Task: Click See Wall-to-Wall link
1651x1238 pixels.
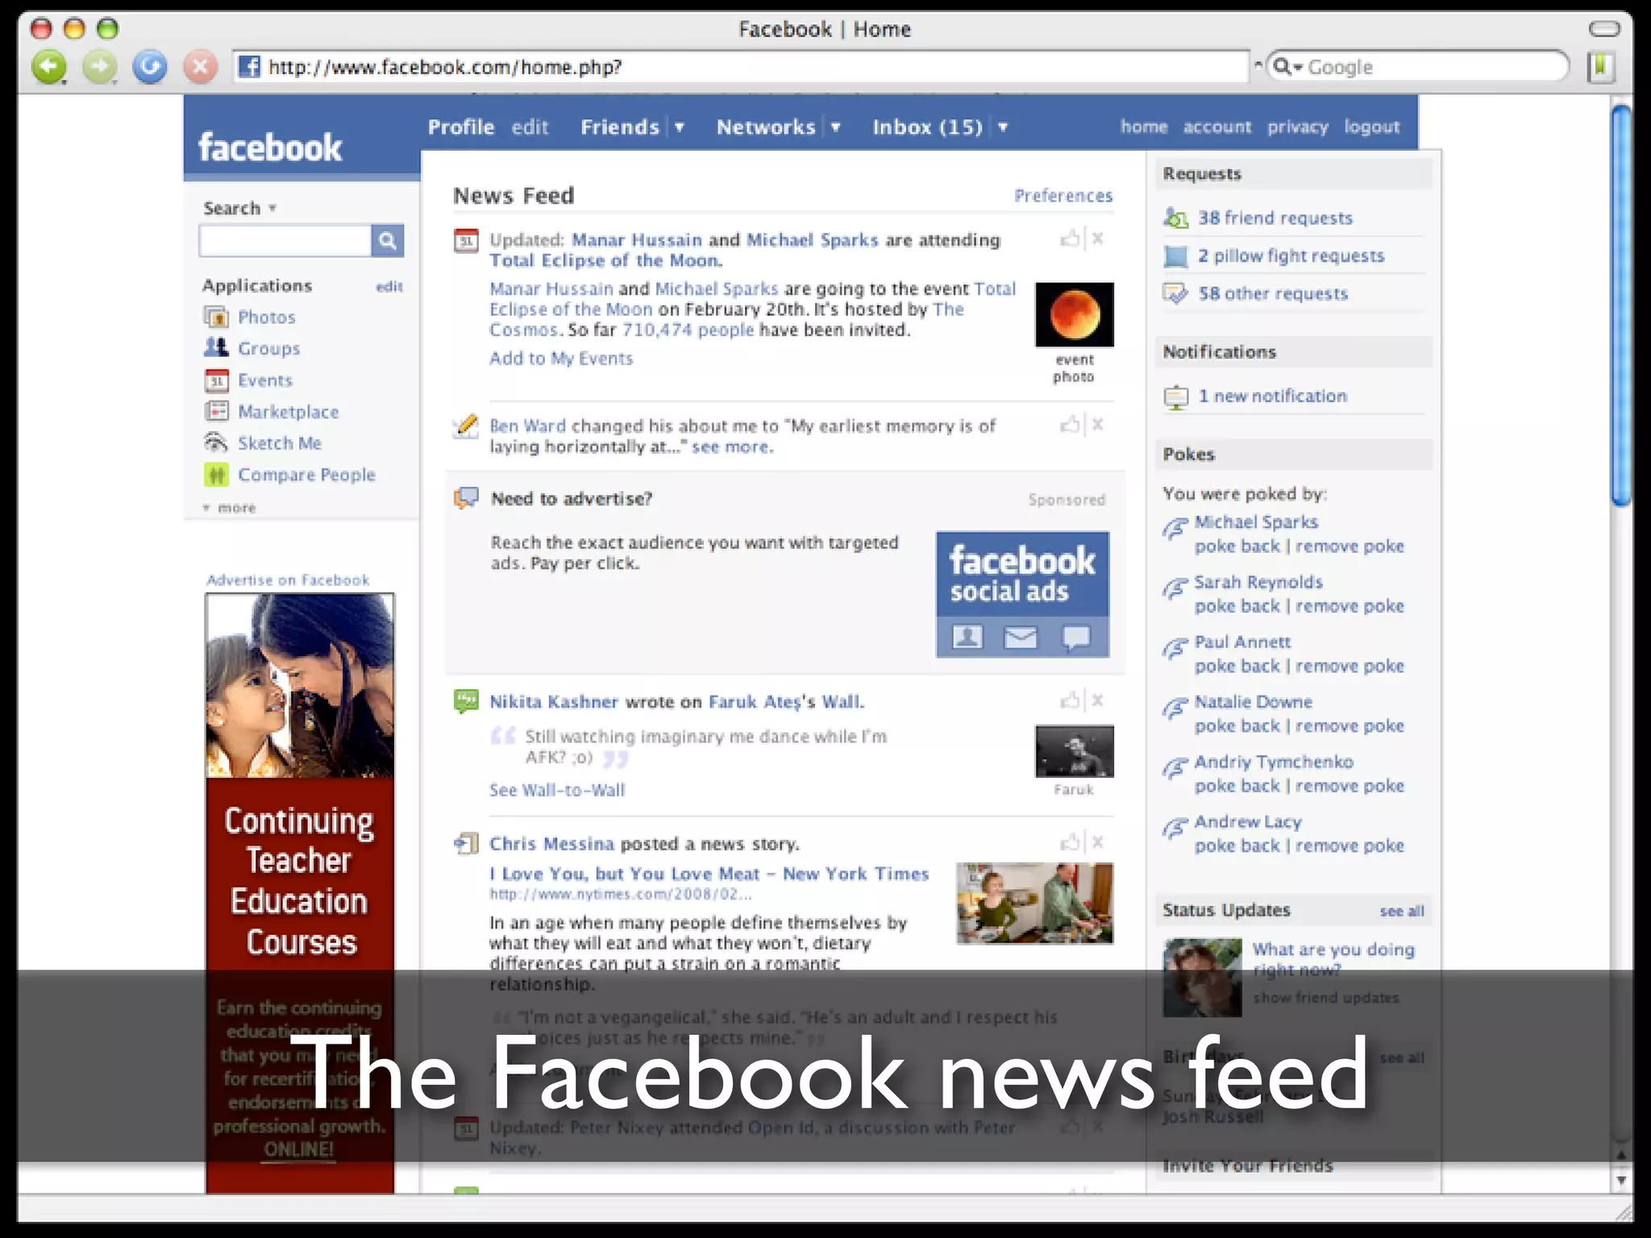Action: click(x=557, y=791)
